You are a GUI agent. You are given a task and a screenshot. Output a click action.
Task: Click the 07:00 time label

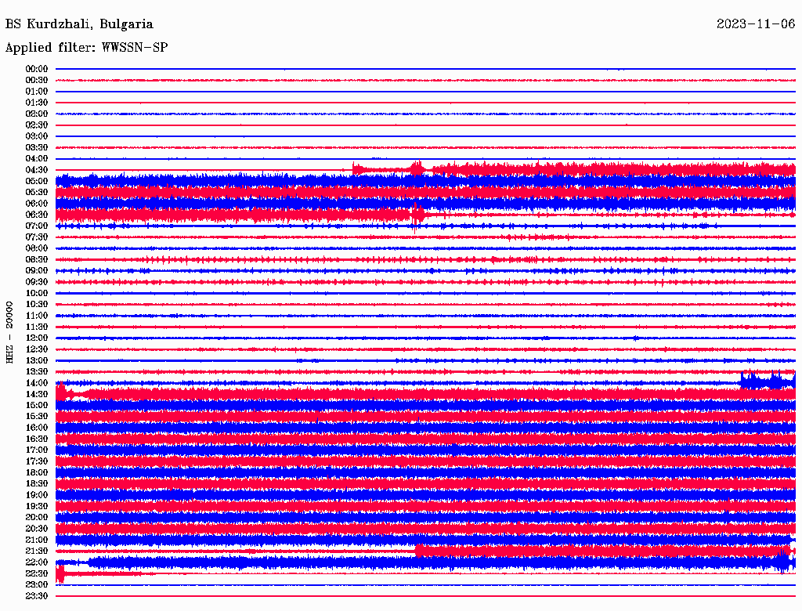(x=37, y=226)
